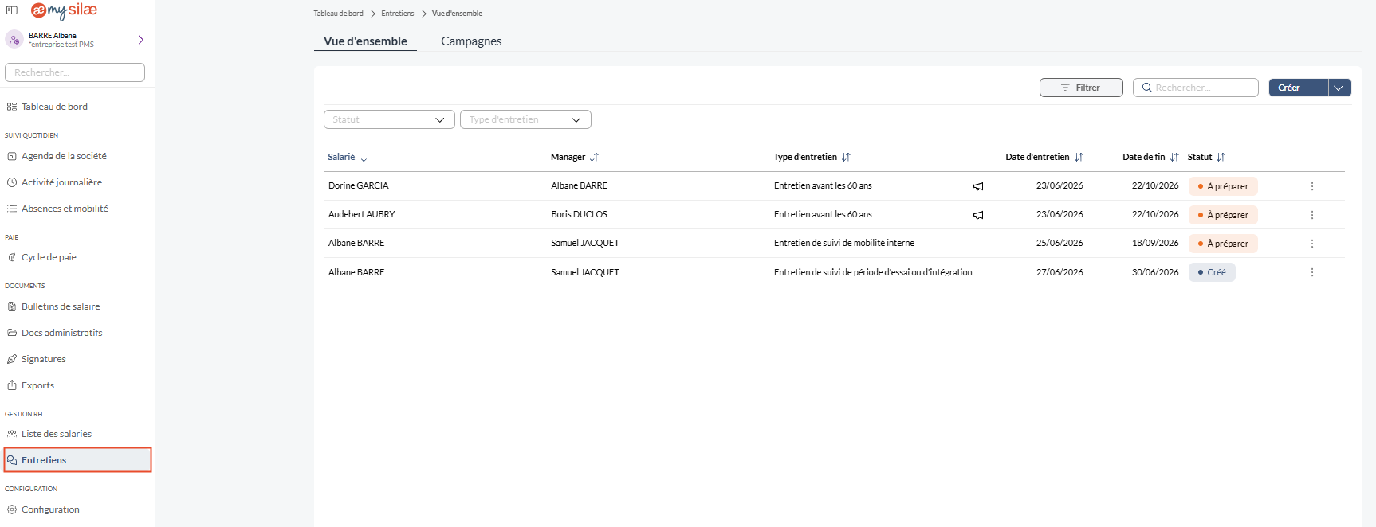Sort by Manager column arrows
The height and width of the screenshot is (527, 1376).
tap(594, 157)
